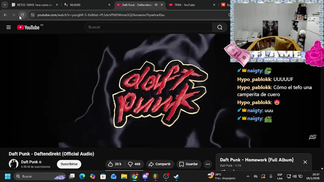Image resolution: width=324 pixels, height=182 pixels.
Task: Select the YouTube URL in address bar
Action: pos(101,15)
